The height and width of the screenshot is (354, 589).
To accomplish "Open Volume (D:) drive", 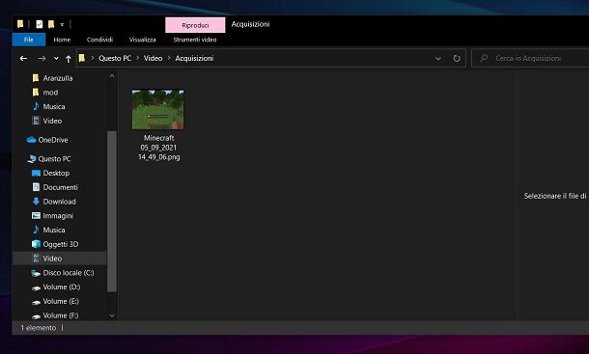I will pos(62,287).
